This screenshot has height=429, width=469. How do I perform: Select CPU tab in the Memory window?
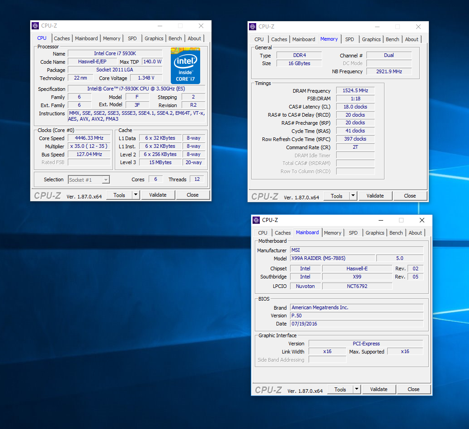pyautogui.click(x=259, y=39)
